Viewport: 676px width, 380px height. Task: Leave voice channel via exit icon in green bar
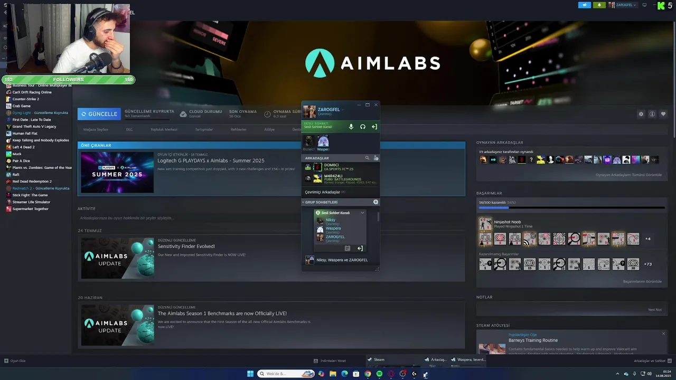point(374,127)
